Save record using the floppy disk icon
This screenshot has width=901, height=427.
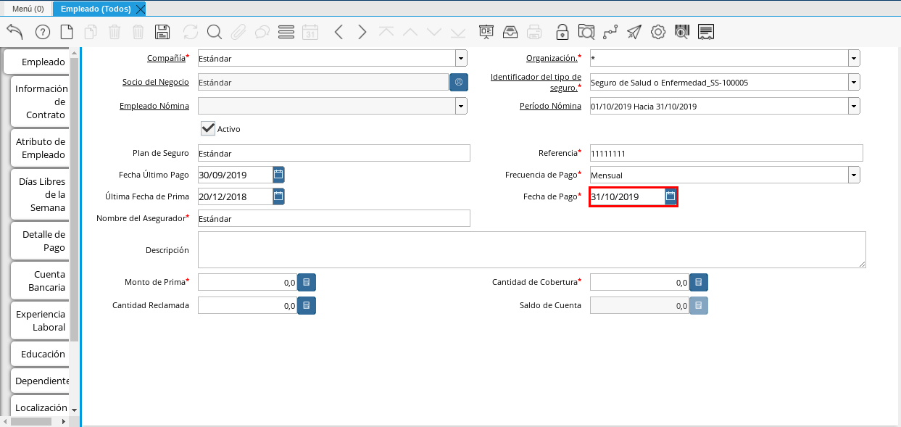pos(162,32)
